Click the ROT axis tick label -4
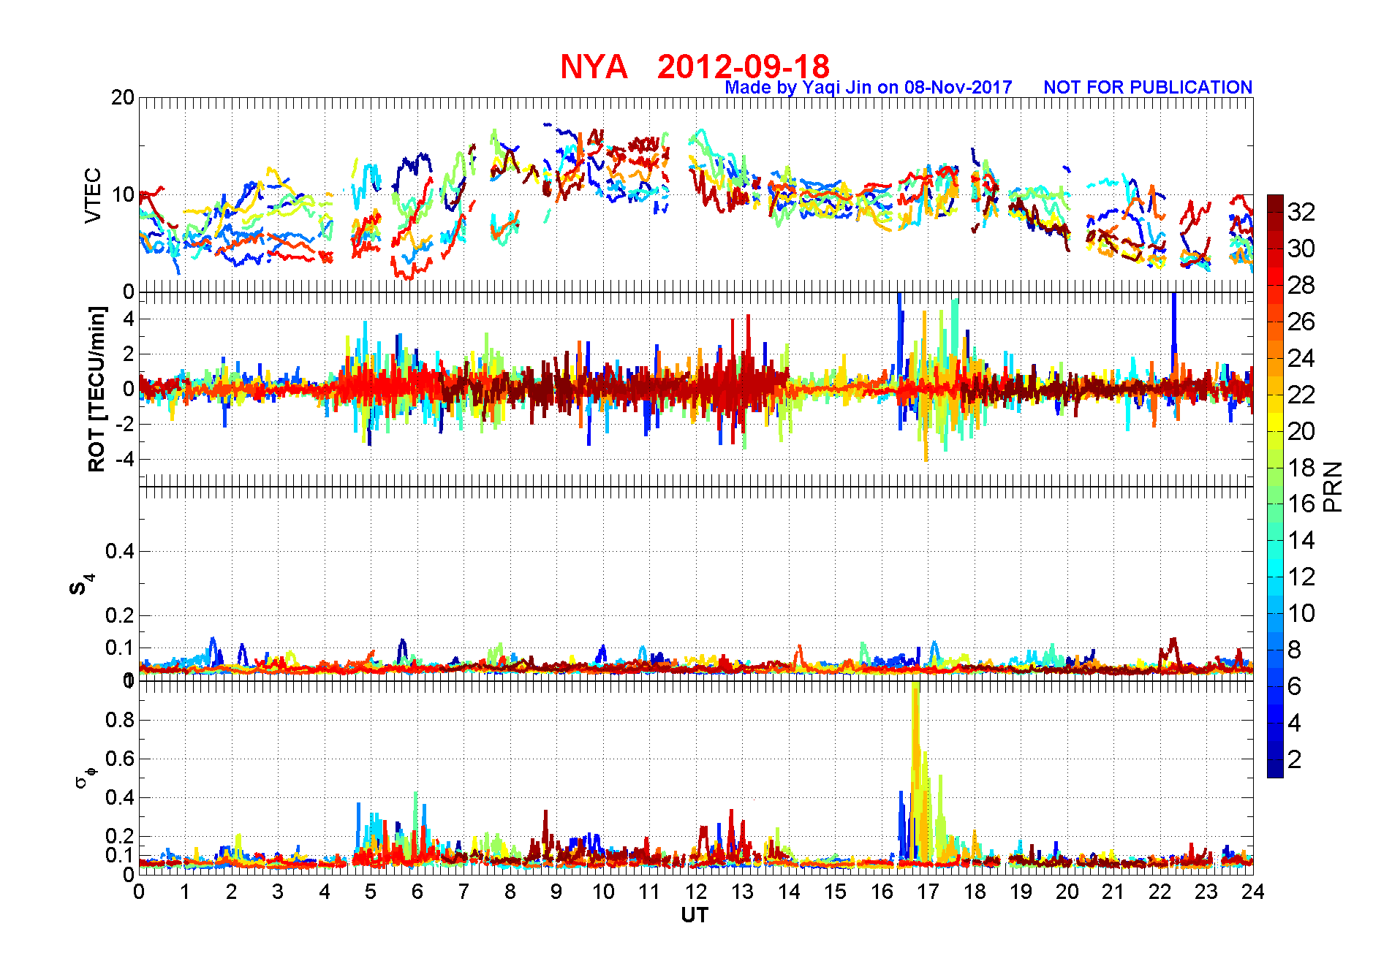Viewport: 1392px width, 972px height. pyautogui.click(x=125, y=460)
